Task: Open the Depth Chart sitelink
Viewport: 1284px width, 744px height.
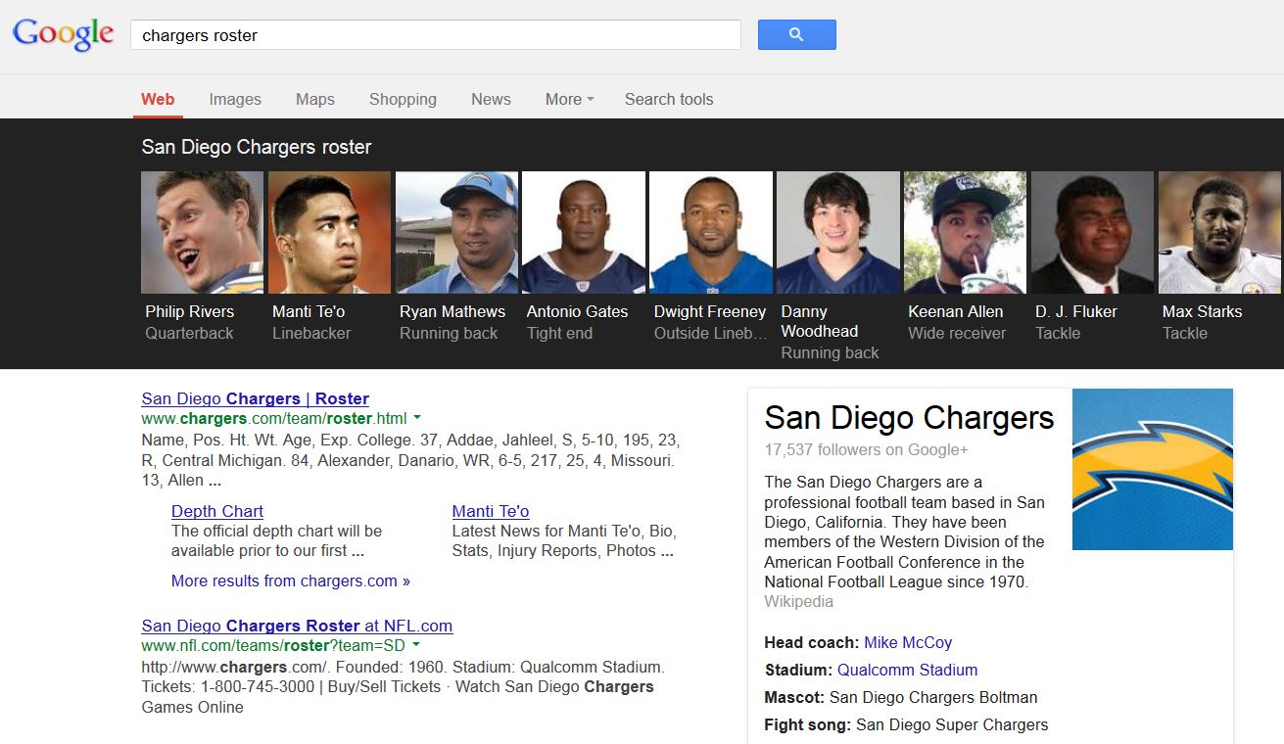Action: pyautogui.click(x=217, y=511)
